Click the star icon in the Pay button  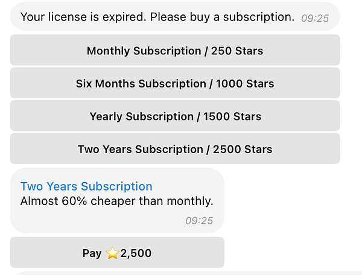[x=112, y=253]
